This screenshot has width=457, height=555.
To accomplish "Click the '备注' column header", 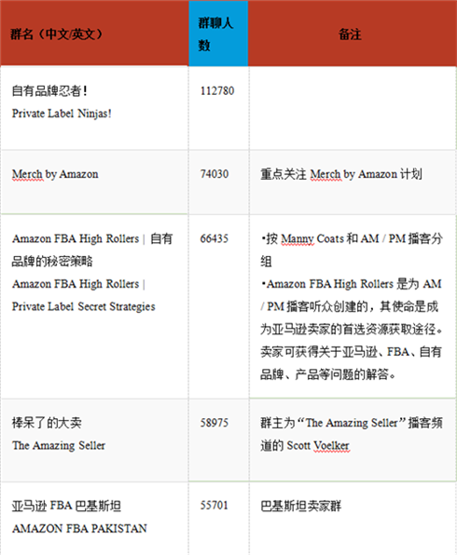I will (x=353, y=34).
